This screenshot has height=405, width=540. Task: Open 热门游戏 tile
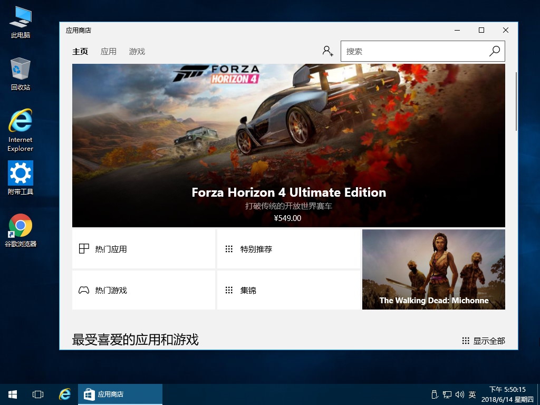pyautogui.click(x=143, y=290)
